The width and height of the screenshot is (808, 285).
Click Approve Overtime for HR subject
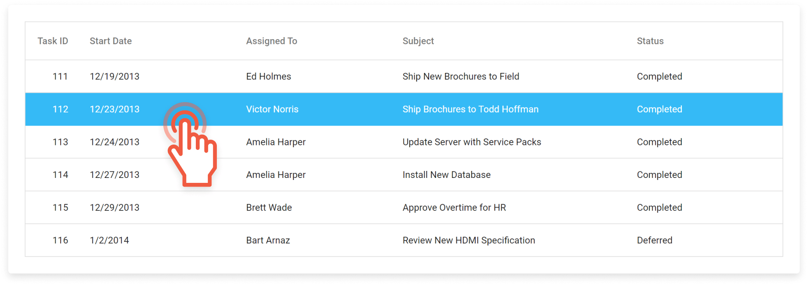[454, 208]
